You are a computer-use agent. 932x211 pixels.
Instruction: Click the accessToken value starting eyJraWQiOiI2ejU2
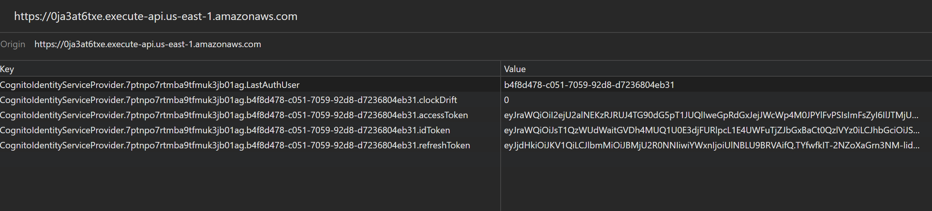(x=711, y=115)
